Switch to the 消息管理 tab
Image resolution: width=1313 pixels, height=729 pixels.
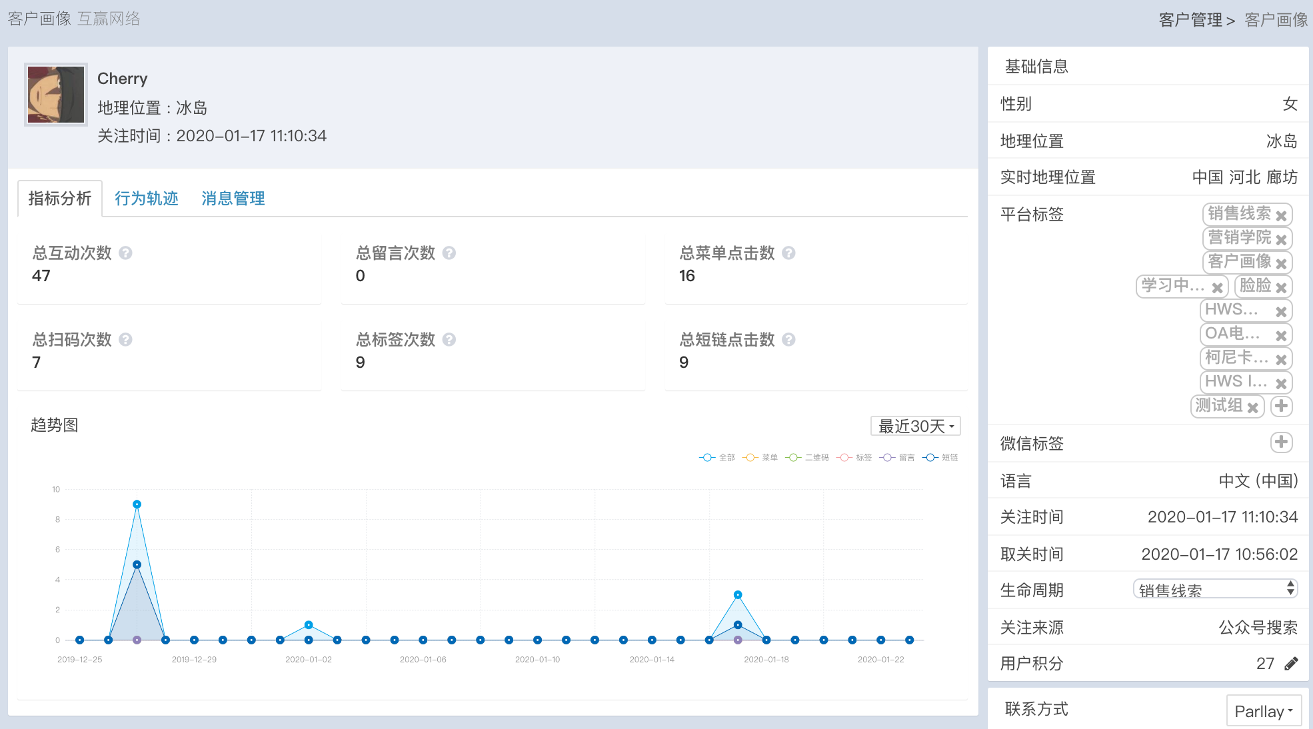[x=233, y=199]
